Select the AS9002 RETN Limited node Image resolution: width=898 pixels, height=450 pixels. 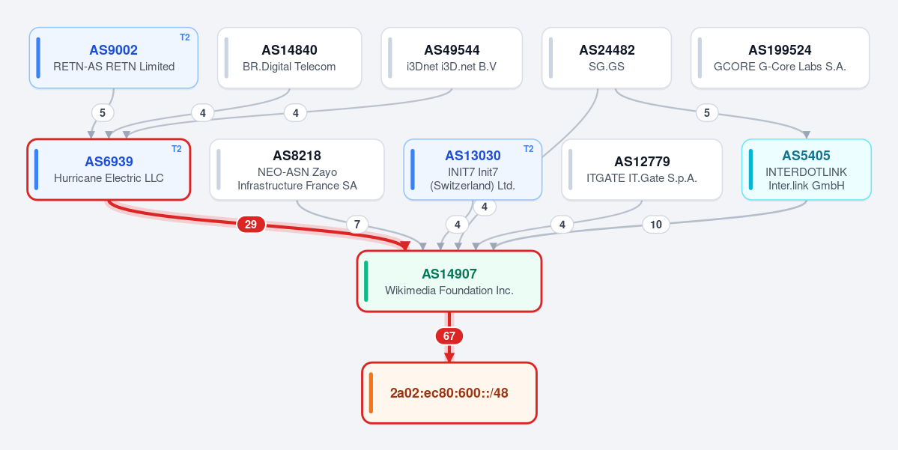click(113, 58)
